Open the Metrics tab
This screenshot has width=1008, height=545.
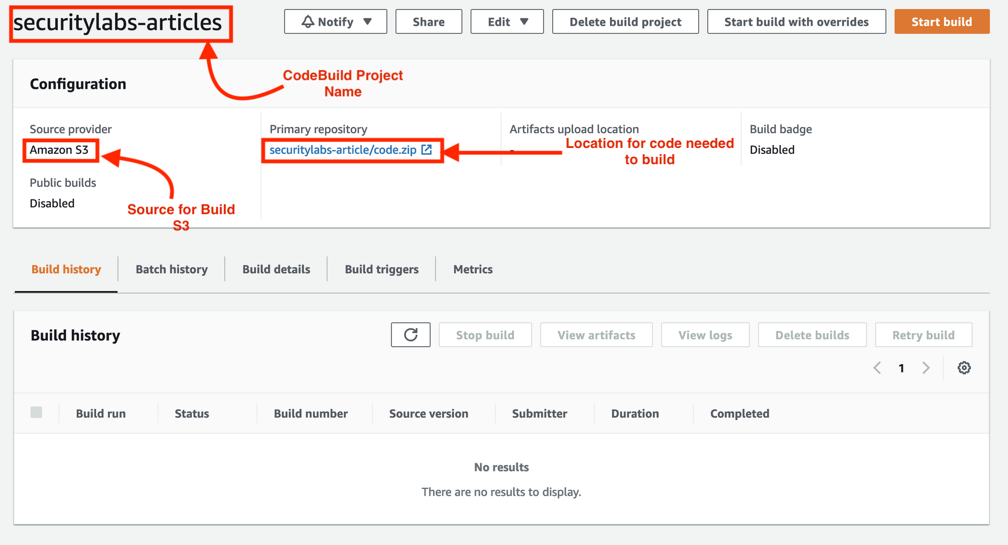[x=473, y=269]
